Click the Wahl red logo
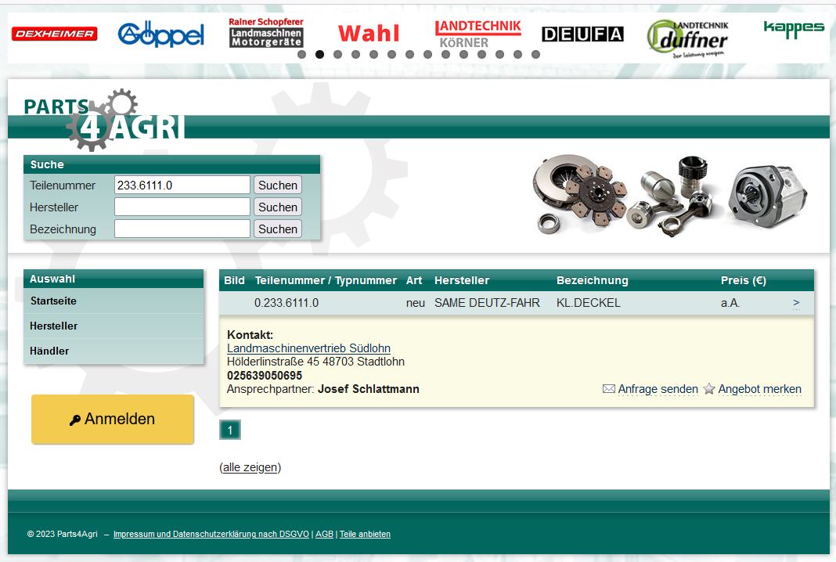Image resolution: width=836 pixels, height=562 pixels. [x=369, y=34]
